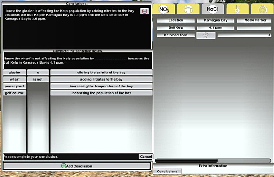Pick "diluting the salinity of the bay"
The image size is (274, 177).
pyautogui.click(x=101, y=73)
